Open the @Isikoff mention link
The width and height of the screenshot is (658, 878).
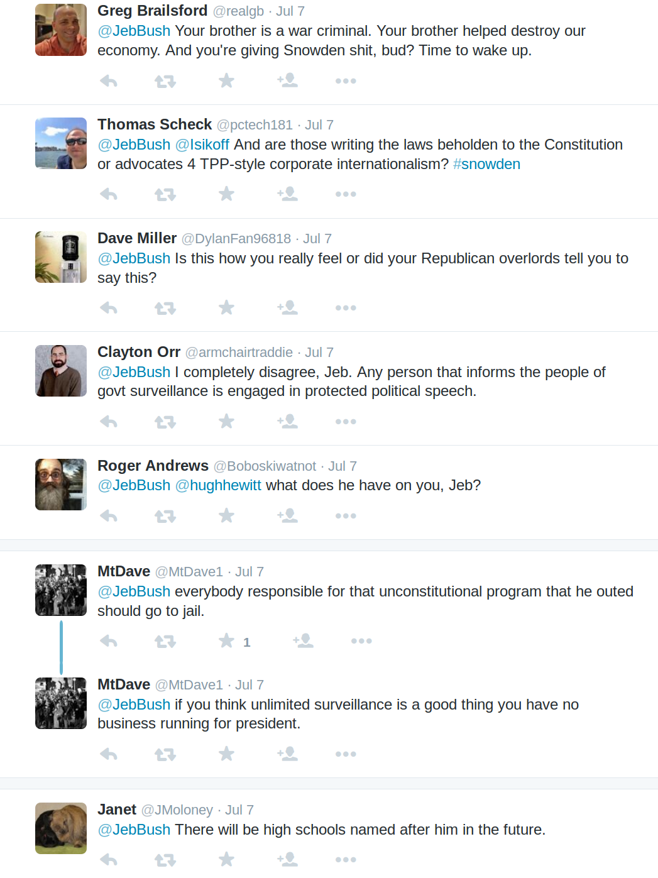click(x=202, y=145)
